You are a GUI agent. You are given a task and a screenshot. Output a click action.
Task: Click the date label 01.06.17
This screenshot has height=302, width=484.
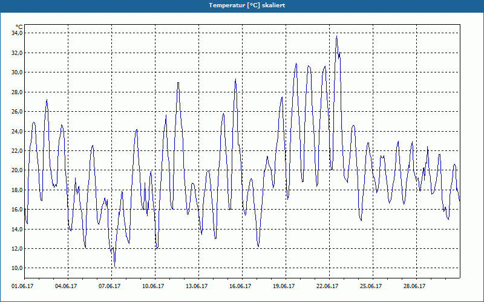tap(22, 286)
